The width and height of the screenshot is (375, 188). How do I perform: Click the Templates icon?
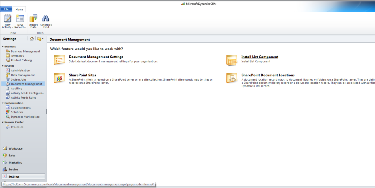(8, 56)
